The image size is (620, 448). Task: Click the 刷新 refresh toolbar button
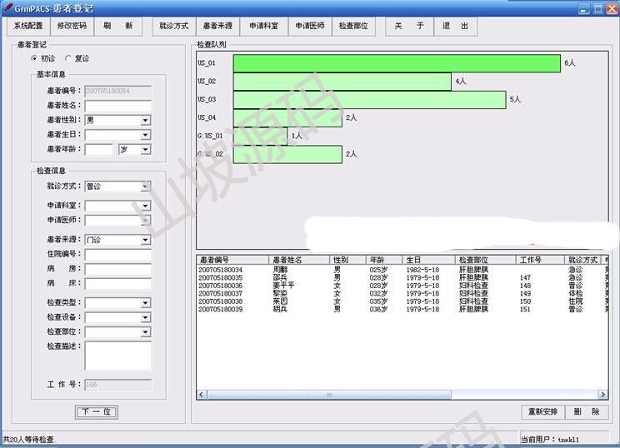coord(117,26)
